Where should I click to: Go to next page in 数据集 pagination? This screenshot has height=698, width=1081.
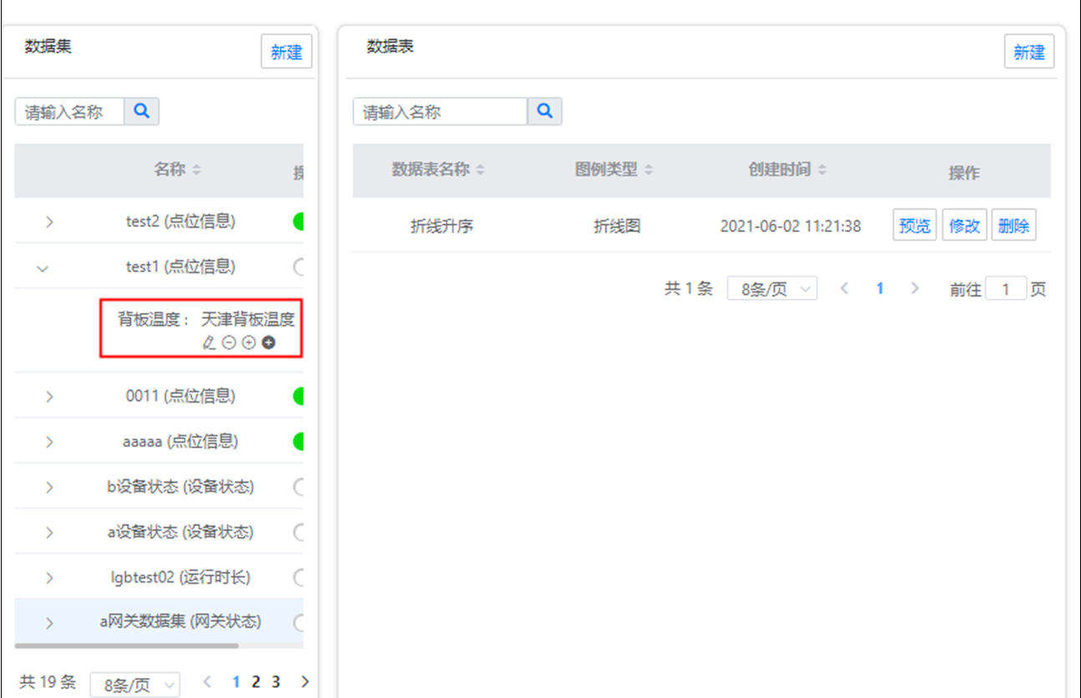tap(305, 682)
